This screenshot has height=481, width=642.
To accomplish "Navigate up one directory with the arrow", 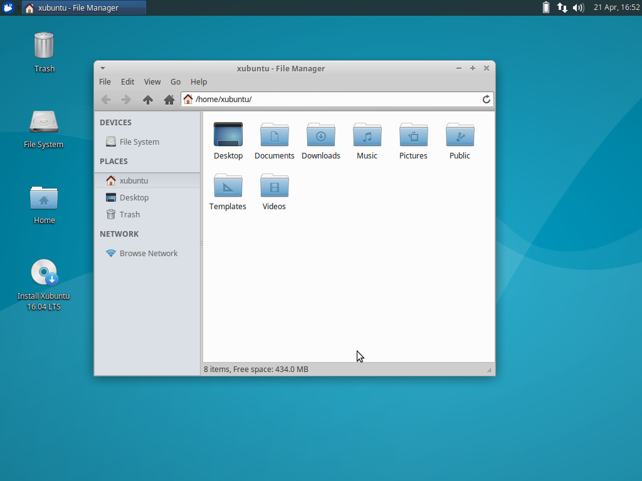I will [x=147, y=99].
